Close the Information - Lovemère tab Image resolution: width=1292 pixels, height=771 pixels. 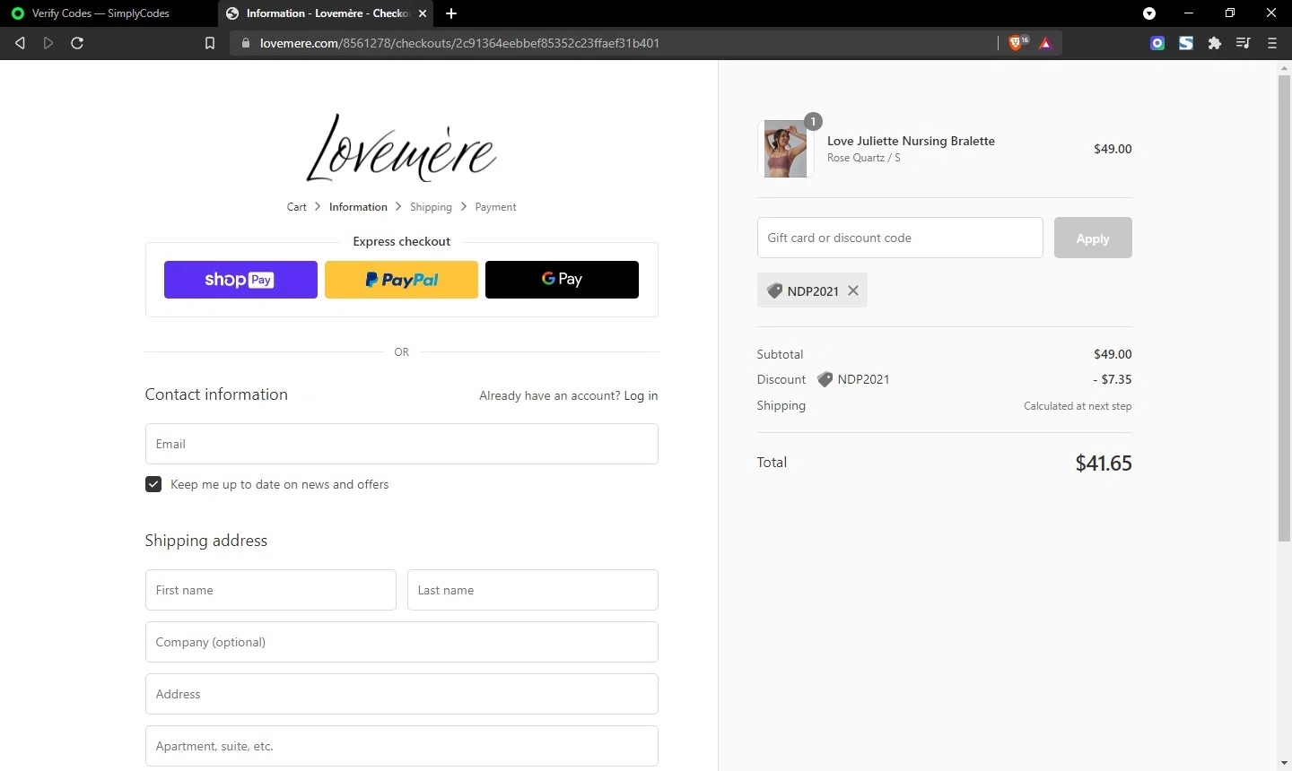point(422,13)
